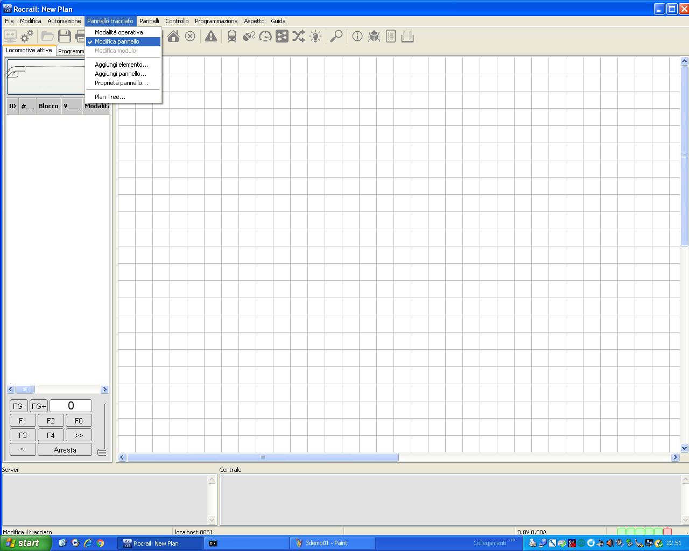Switch to 3demo01 - Paint taskbar item

point(333,543)
